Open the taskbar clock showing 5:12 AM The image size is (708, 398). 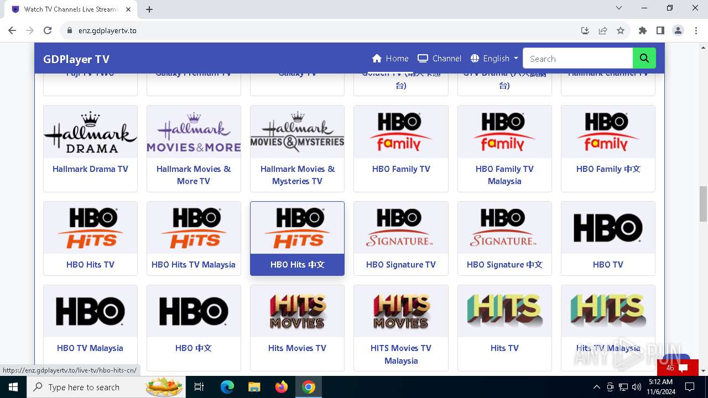tap(660, 387)
